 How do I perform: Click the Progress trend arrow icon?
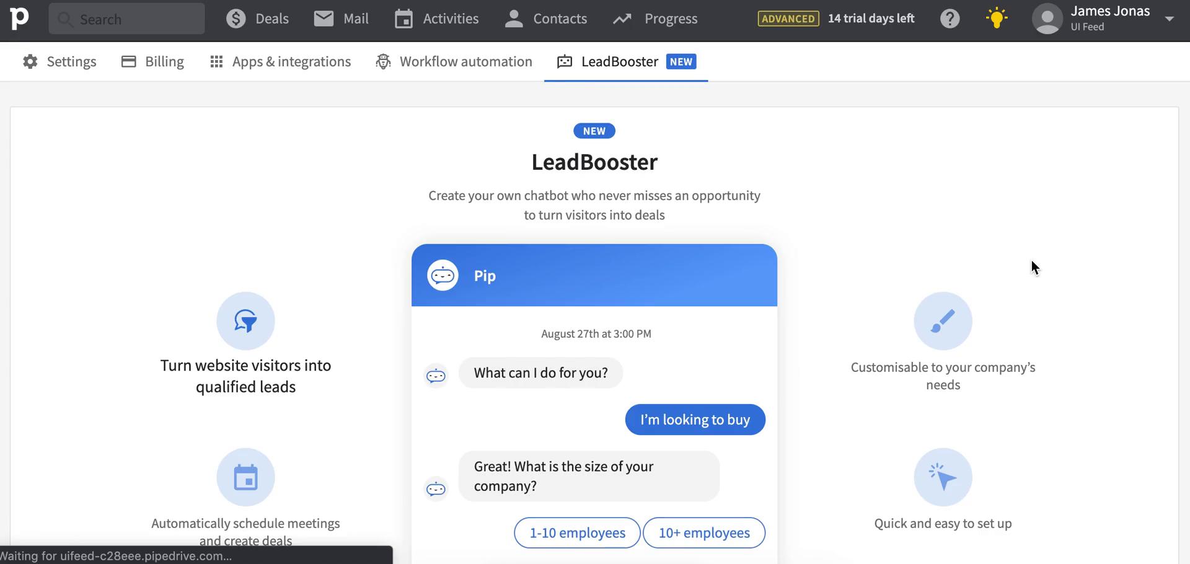click(622, 19)
